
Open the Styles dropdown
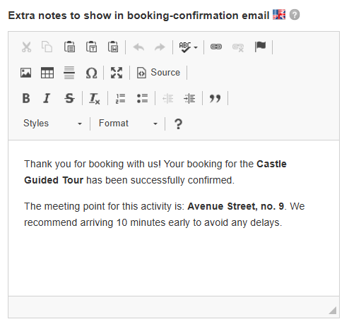[53, 124]
